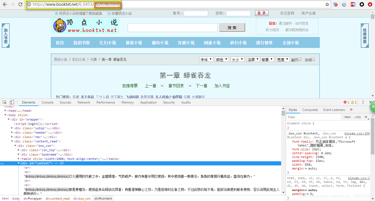The image size is (375, 201).
Task: Open the 排行榜单 navigation link
Action: coord(264,43)
